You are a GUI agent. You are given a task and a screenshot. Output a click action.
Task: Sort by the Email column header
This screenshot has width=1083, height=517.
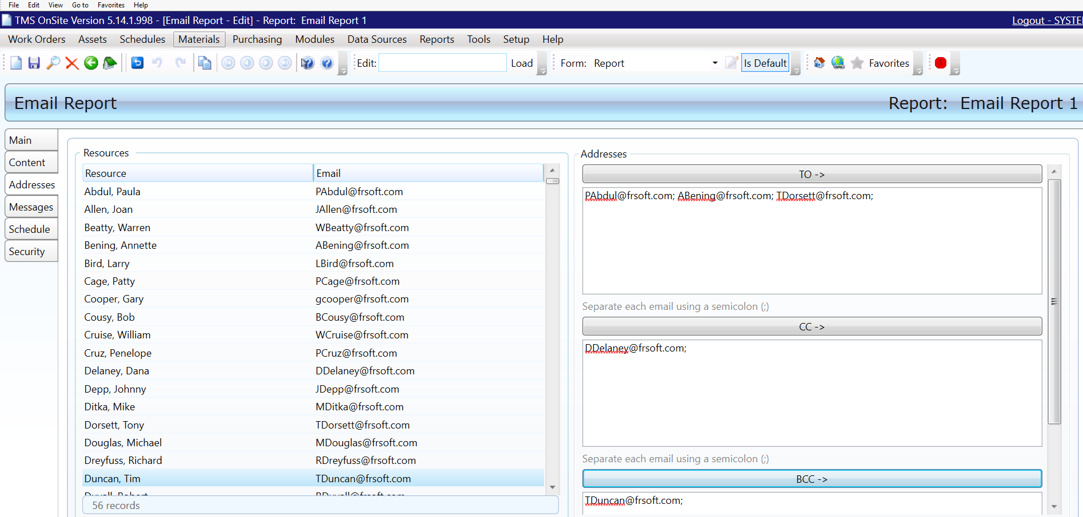coord(429,173)
